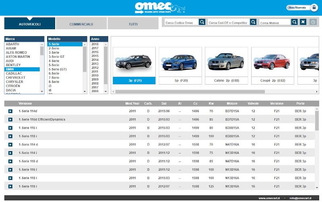Open details arrow for 1-Serie 114 d row

[x=10, y=145]
